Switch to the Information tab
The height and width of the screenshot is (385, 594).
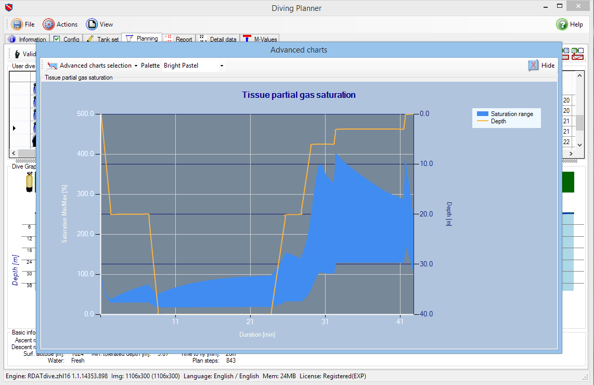point(28,40)
